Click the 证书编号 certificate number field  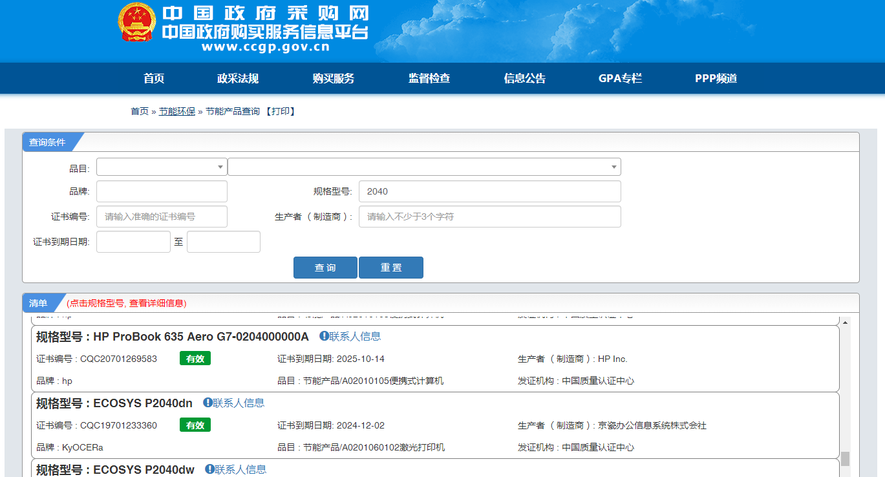[162, 217]
